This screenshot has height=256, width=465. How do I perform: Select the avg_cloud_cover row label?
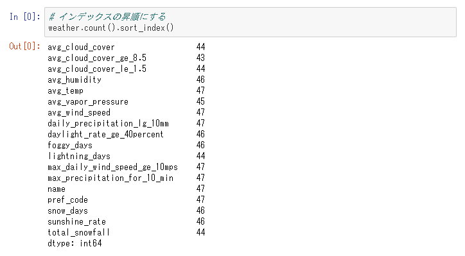[x=81, y=47]
